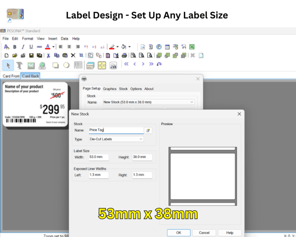Toggle Underline text formatting

31,47
